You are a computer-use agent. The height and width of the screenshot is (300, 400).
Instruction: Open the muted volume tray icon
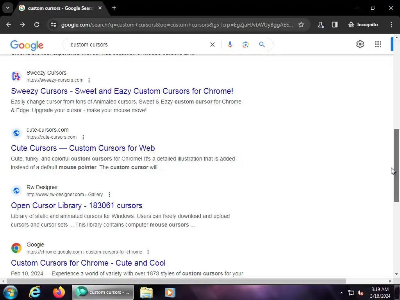point(361,293)
